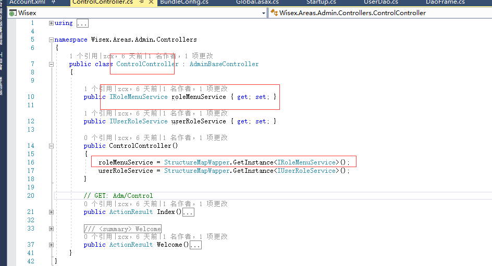Image resolution: width=492 pixels, height=266 pixels.
Task: Open reference count CodeLens above the ControlController() constructor
Action: click(x=98, y=138)
